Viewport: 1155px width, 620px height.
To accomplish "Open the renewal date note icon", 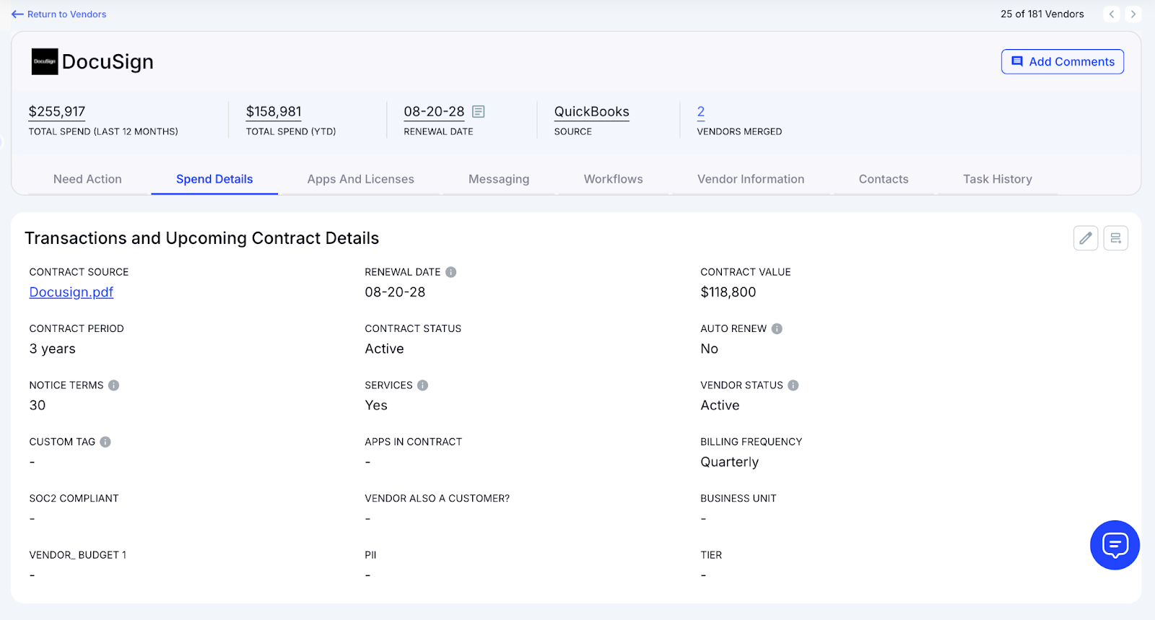I will coord(478,112).
